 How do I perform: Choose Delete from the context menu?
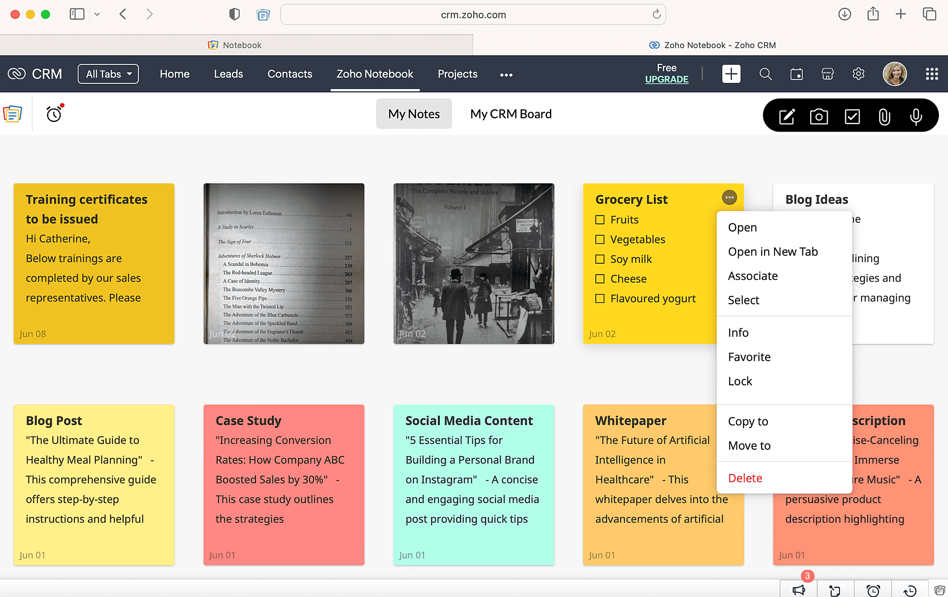point(745,478)
